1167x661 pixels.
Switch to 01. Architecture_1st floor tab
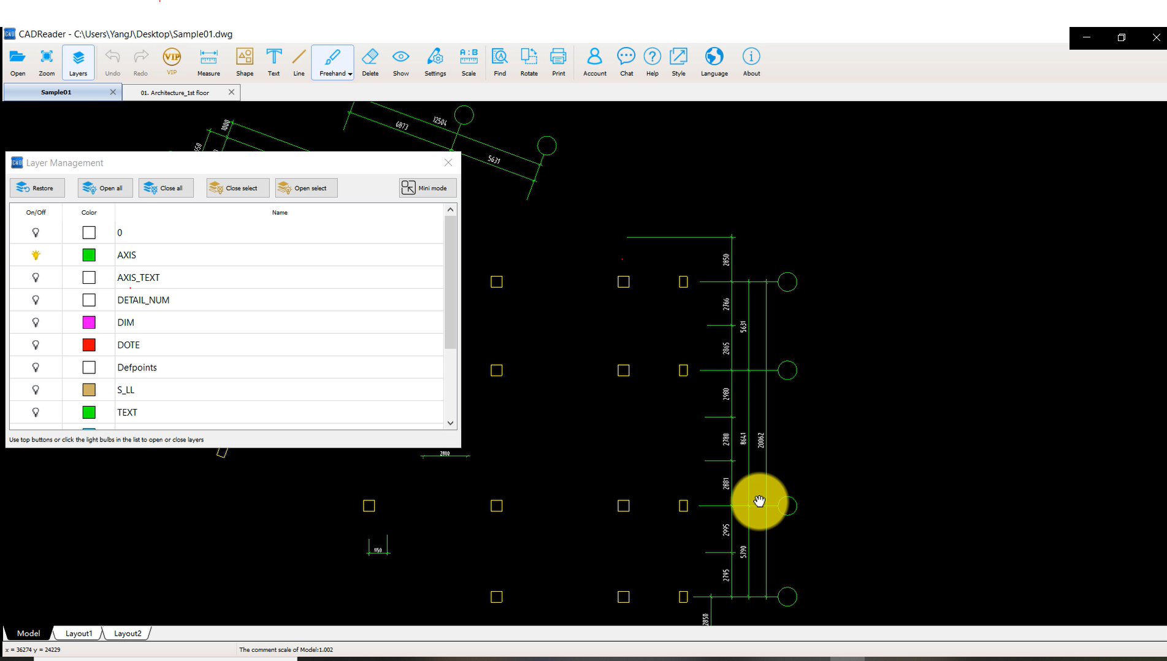[x=175, y=93]
